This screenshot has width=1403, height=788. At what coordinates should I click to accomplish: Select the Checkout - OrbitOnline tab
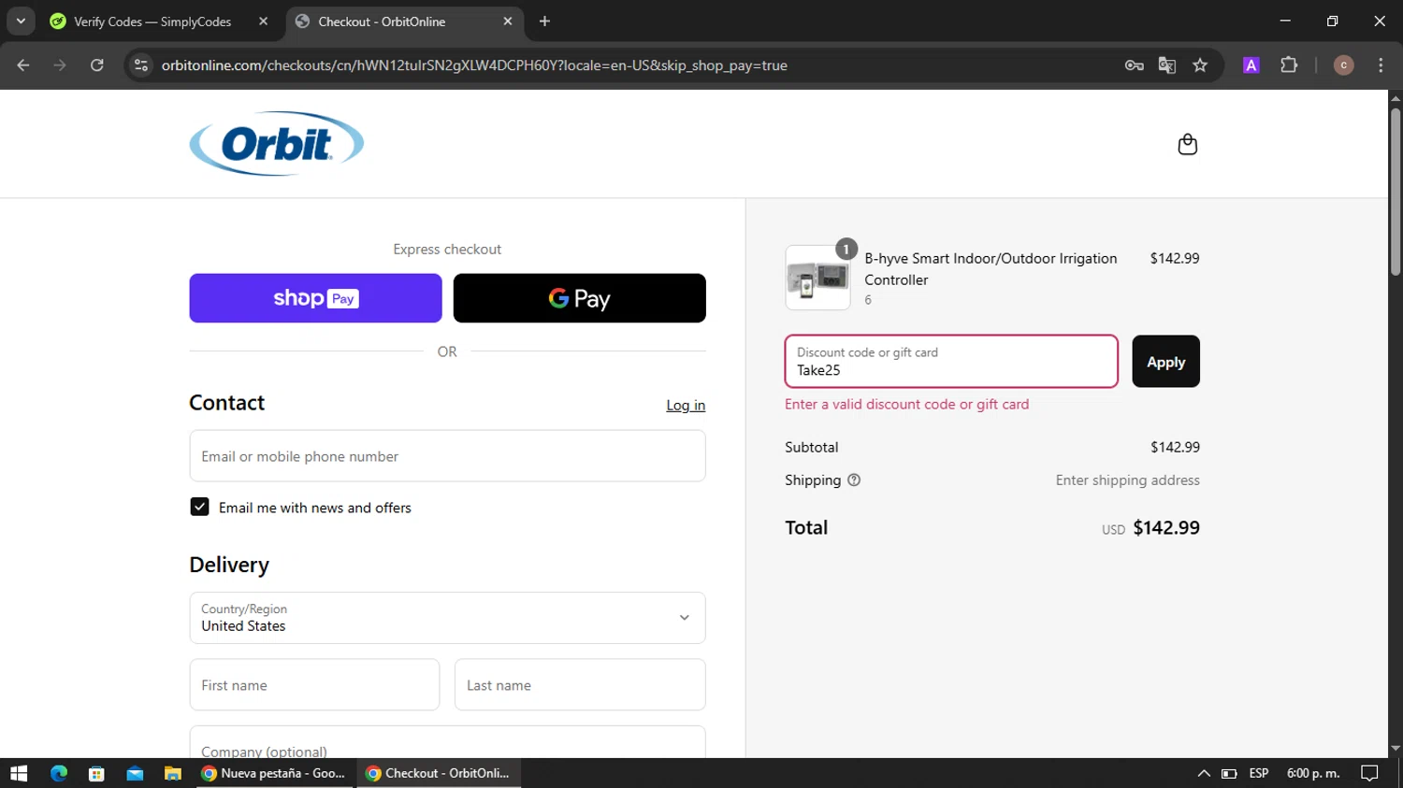tap(404, 21)
